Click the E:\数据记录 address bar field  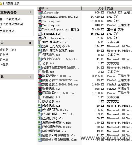tap(66, 3)
